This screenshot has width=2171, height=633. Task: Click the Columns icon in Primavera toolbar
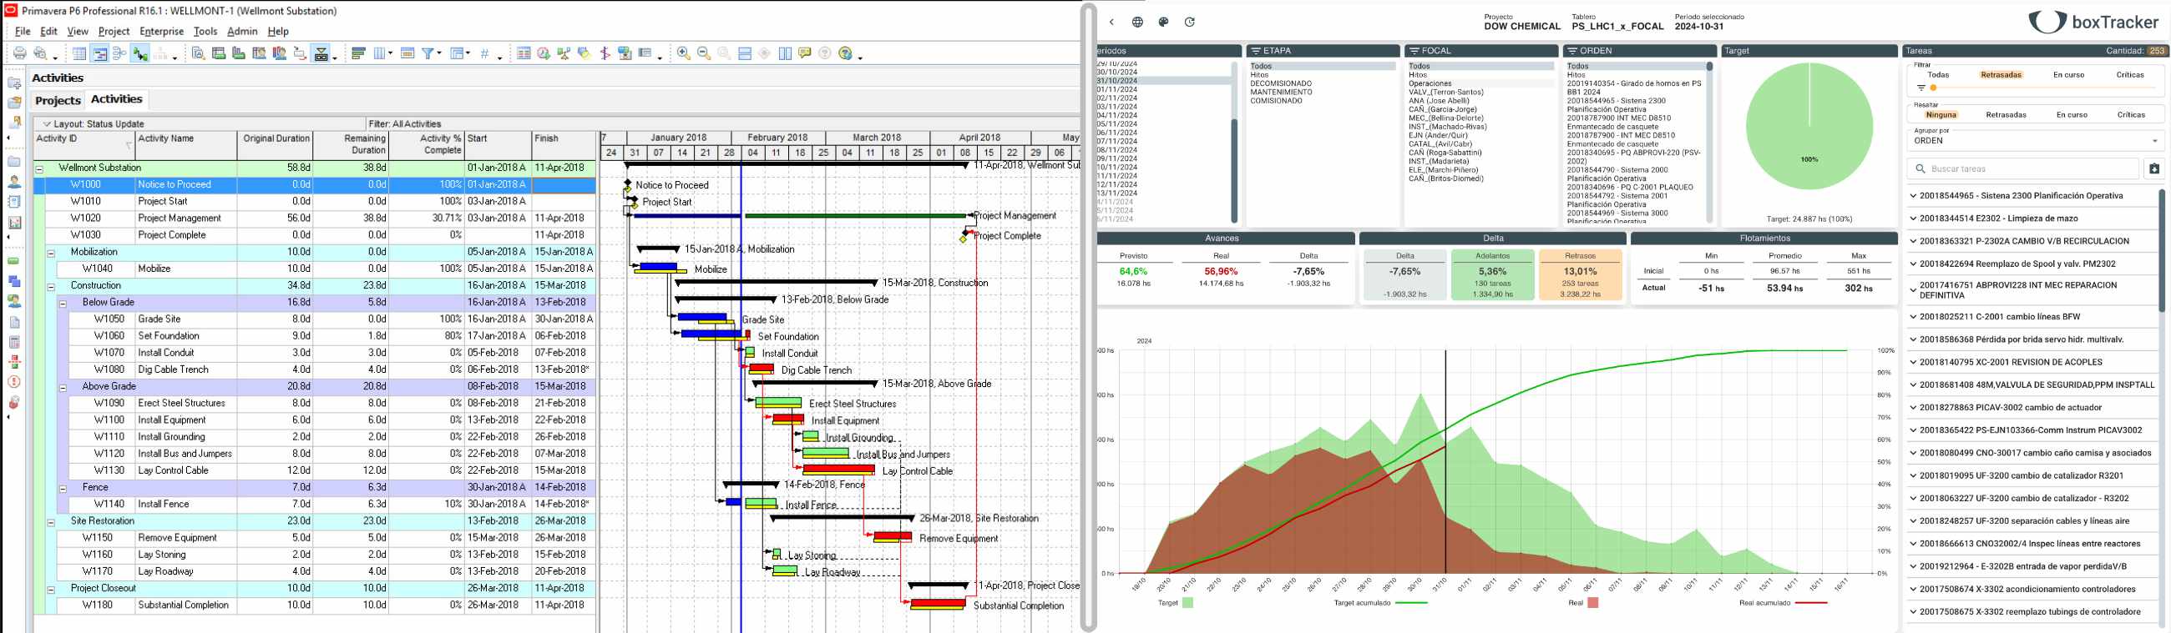(380, 54)
